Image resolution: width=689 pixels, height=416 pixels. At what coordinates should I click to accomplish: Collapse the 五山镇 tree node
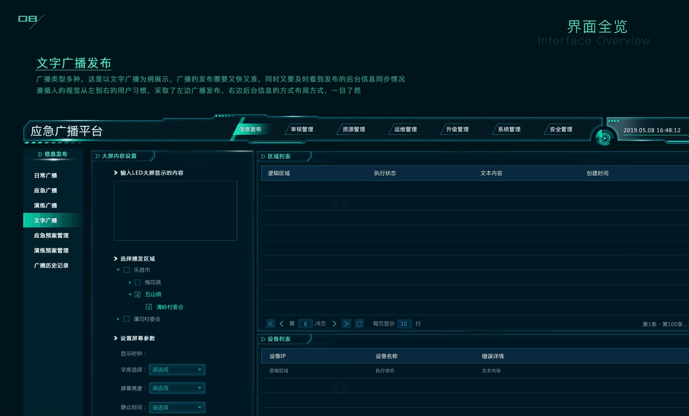130,295
